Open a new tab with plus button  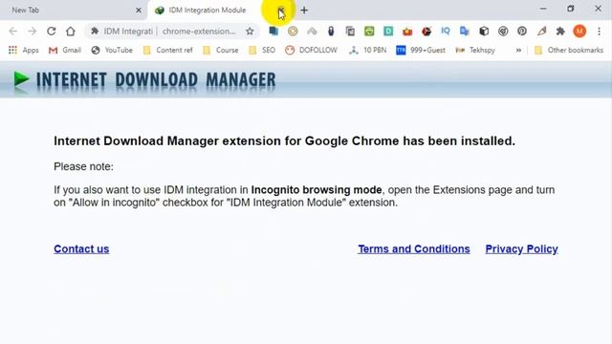[304, 11]
